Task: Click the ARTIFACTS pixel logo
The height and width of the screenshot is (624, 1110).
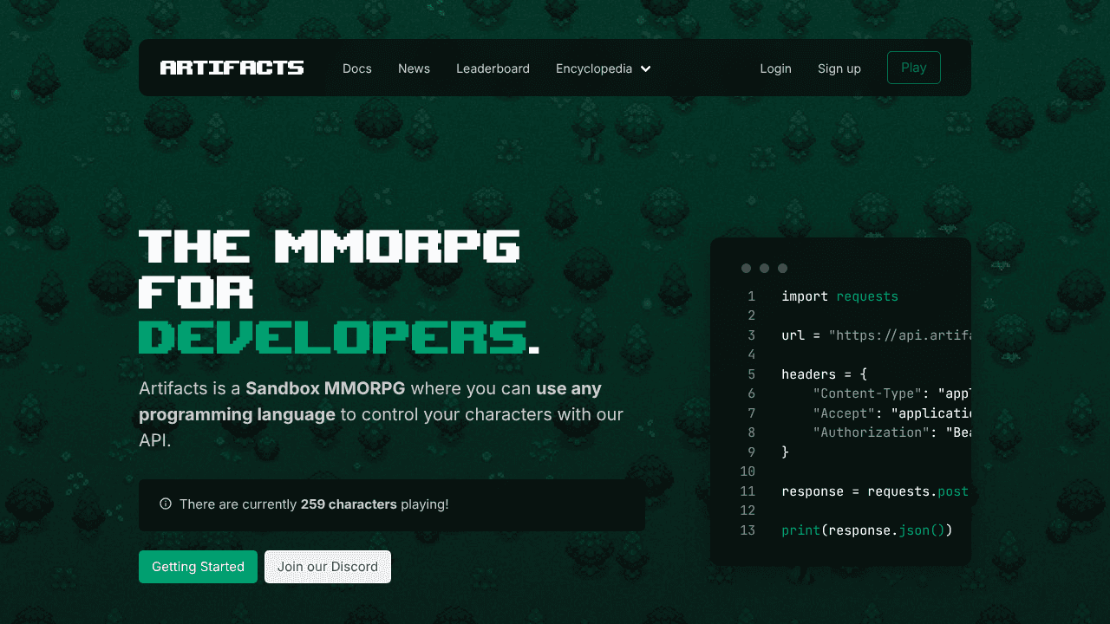Action: point(232,68)
